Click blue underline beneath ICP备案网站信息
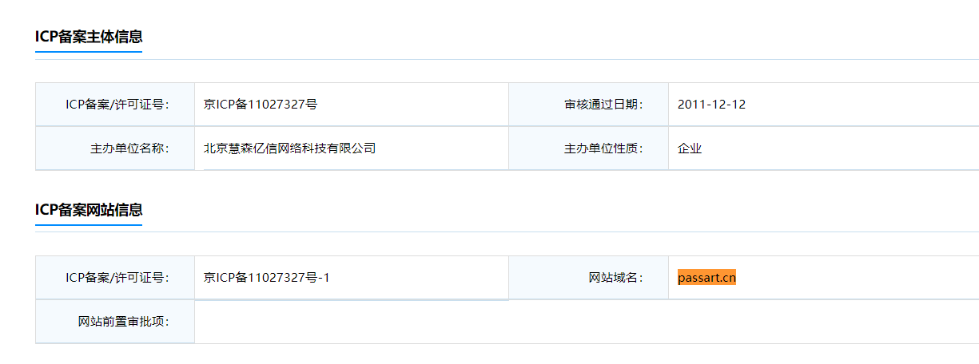979x364 pixels. pos(89,225)
